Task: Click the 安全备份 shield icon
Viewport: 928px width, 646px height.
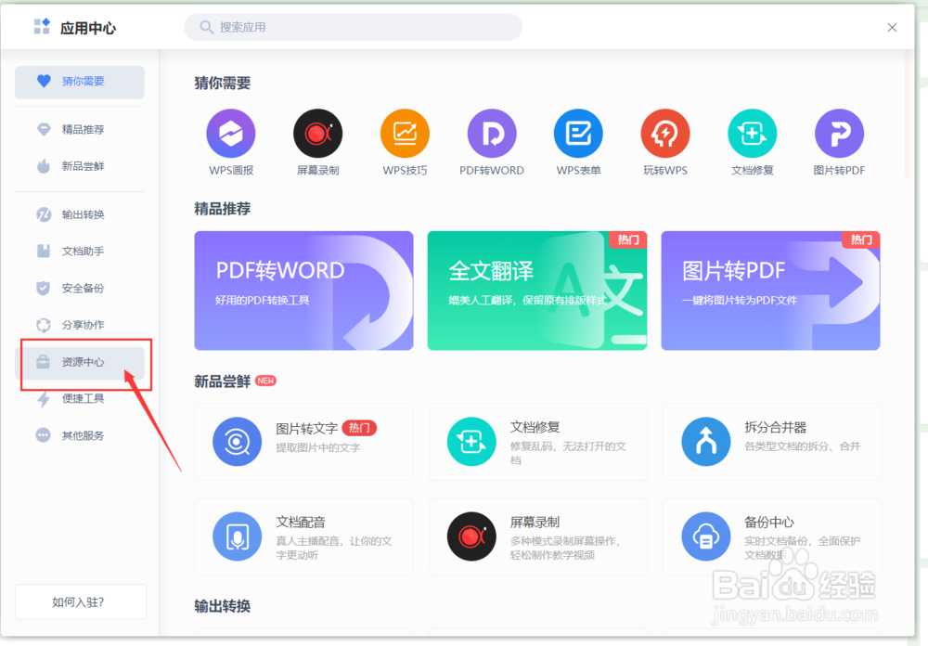Action: 44,288
